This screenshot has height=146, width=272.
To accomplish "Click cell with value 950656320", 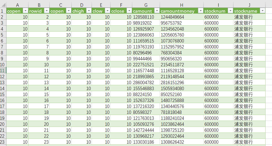I will [182, 59].
